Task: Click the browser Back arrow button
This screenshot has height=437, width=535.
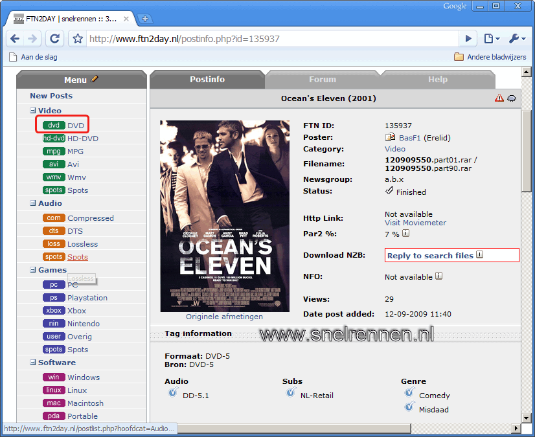Action: (15, 39)
